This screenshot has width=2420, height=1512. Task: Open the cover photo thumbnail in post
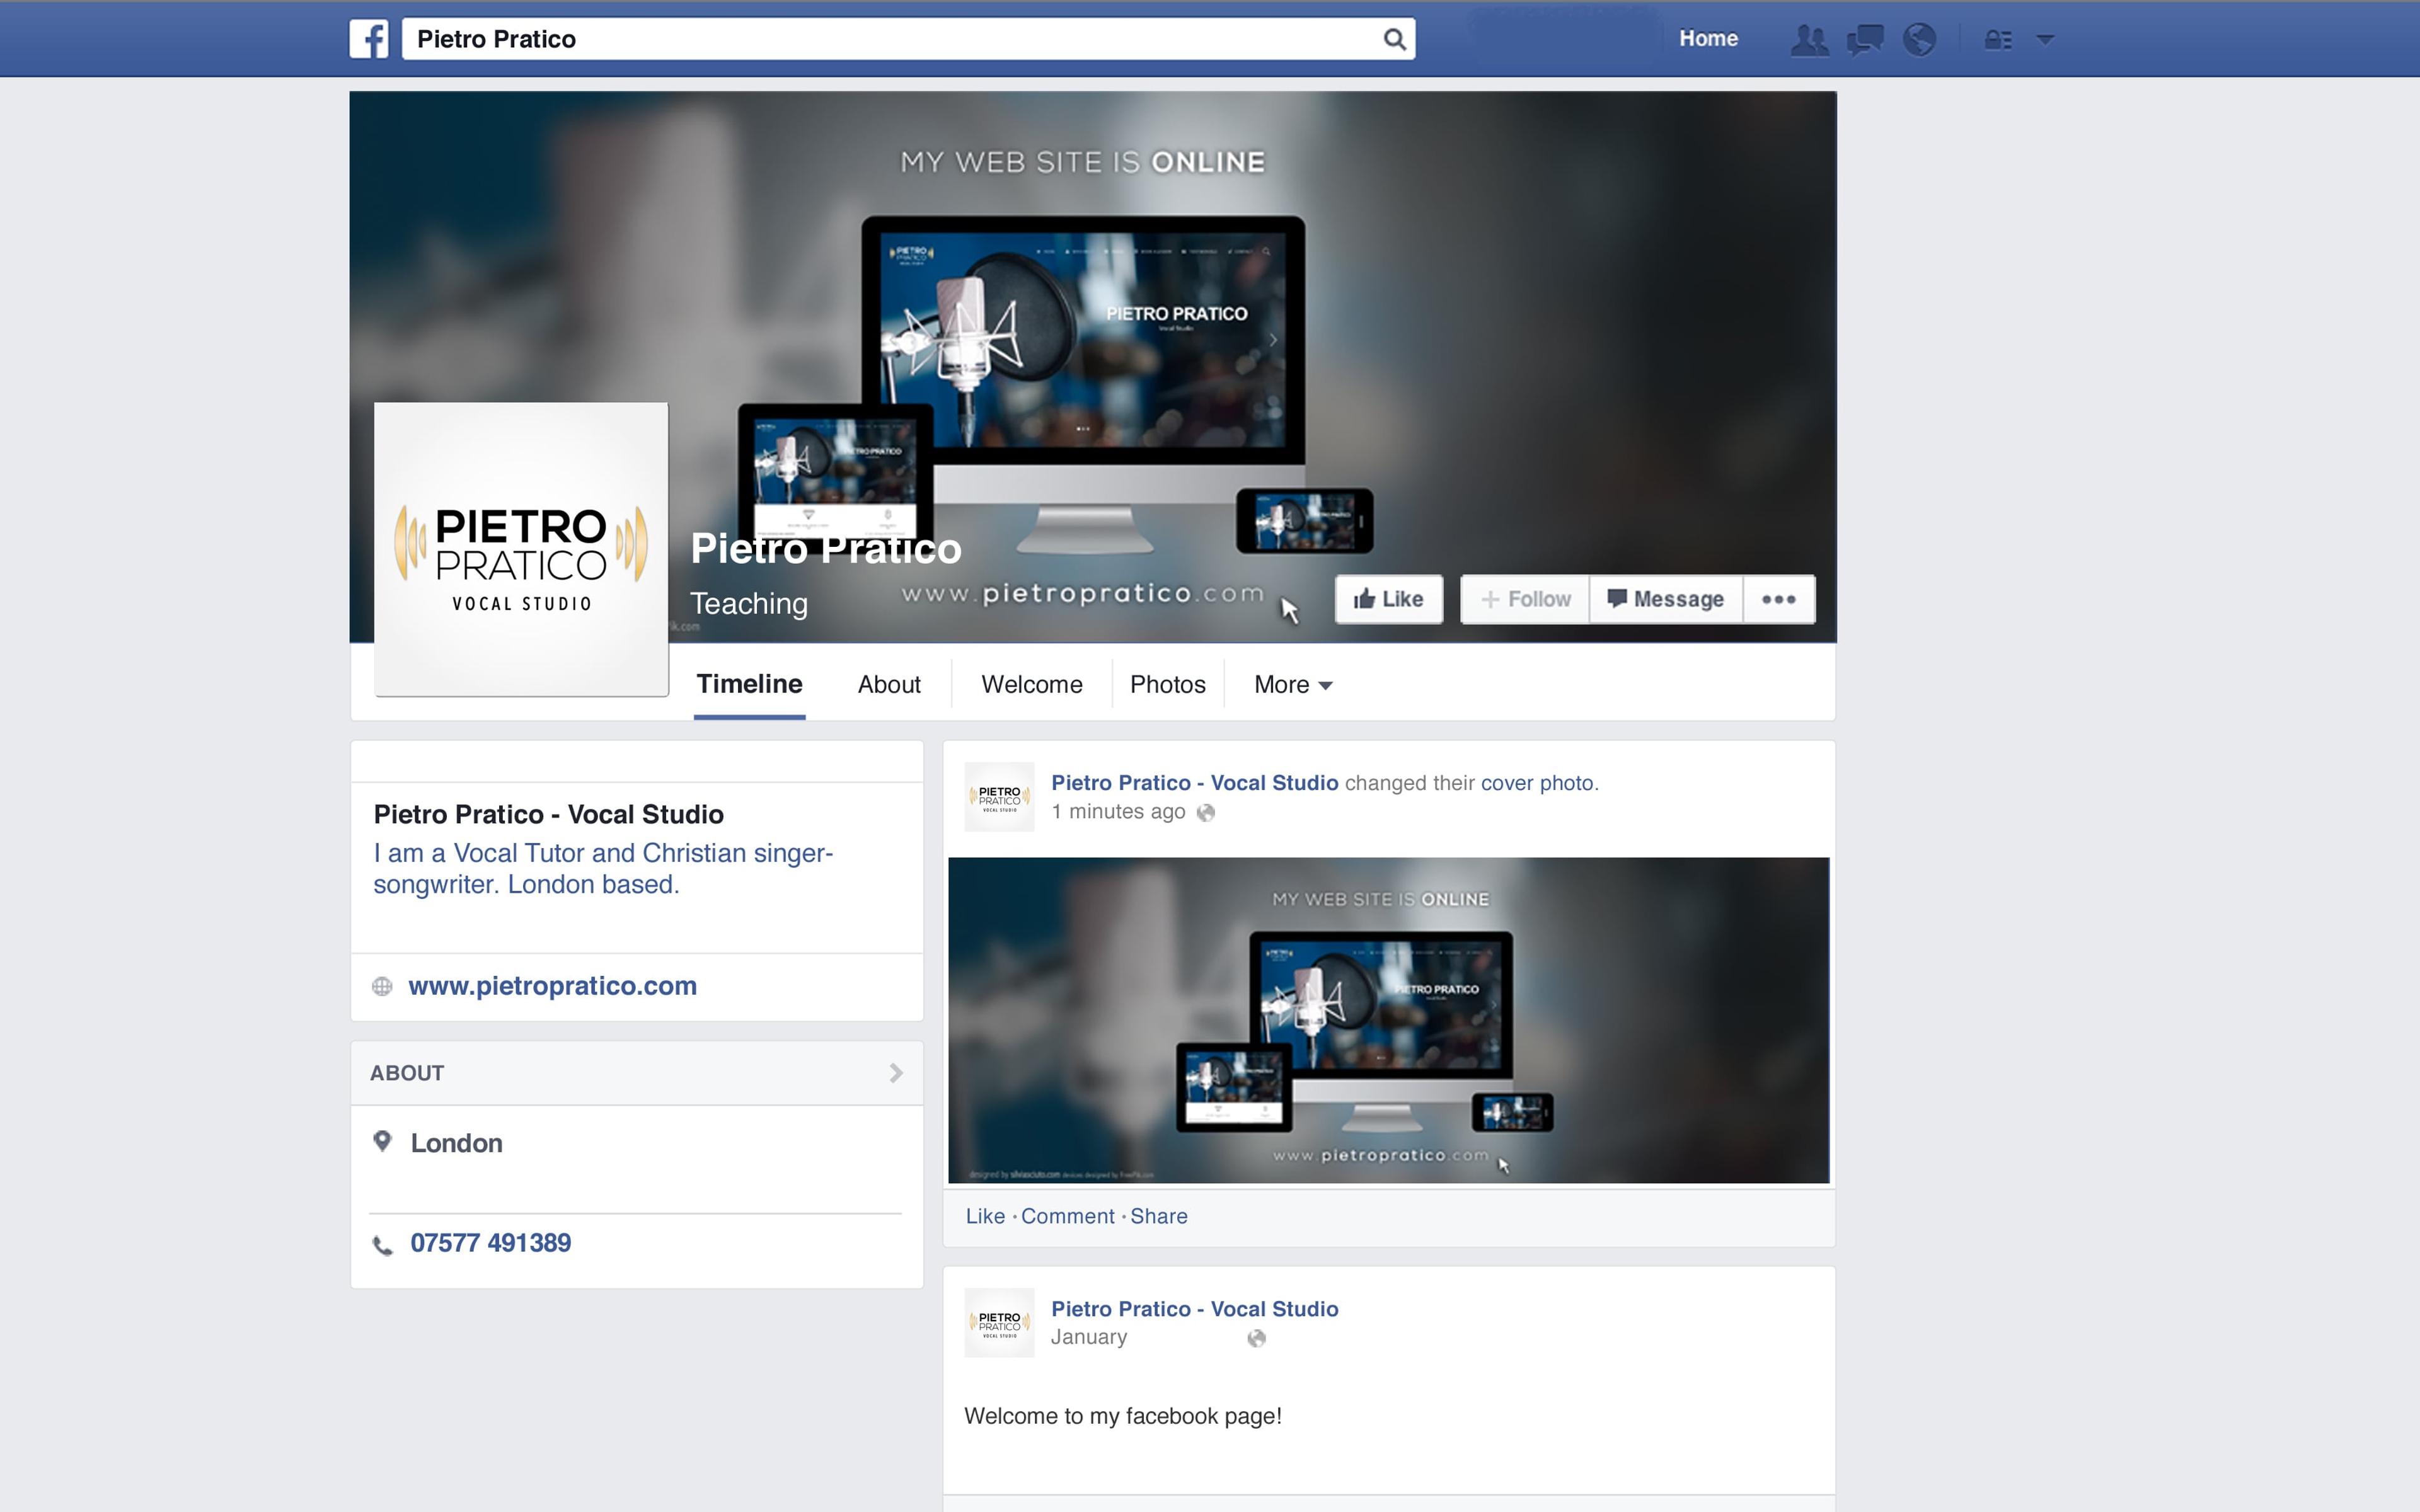point(1389,1020)
